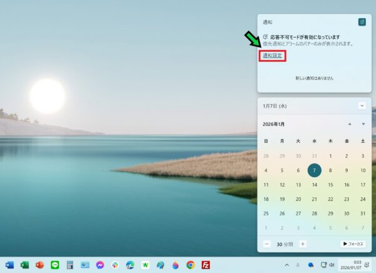The width and height of the screenshot is (376, 273).
Task: Click the 2026年1月 month header
Action: coord(274,124)
